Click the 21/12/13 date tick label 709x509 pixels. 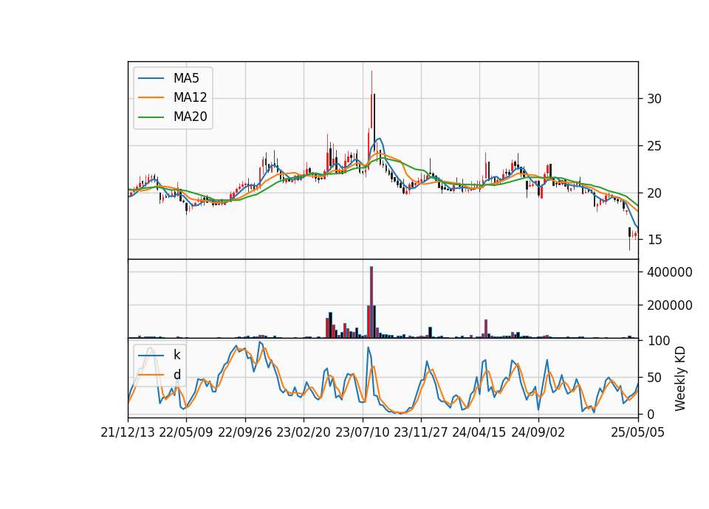(x=128, y=432)
